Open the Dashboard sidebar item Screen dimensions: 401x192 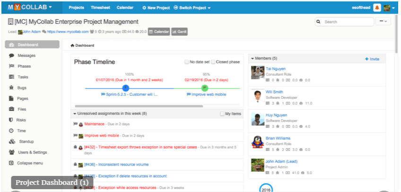32,44
